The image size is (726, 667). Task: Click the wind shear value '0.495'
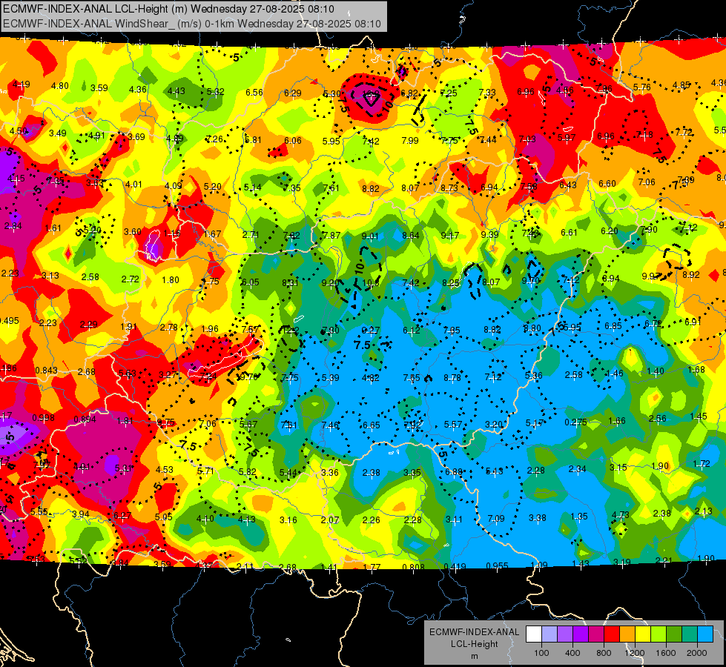pyautogui.click(x=9, y=321)
